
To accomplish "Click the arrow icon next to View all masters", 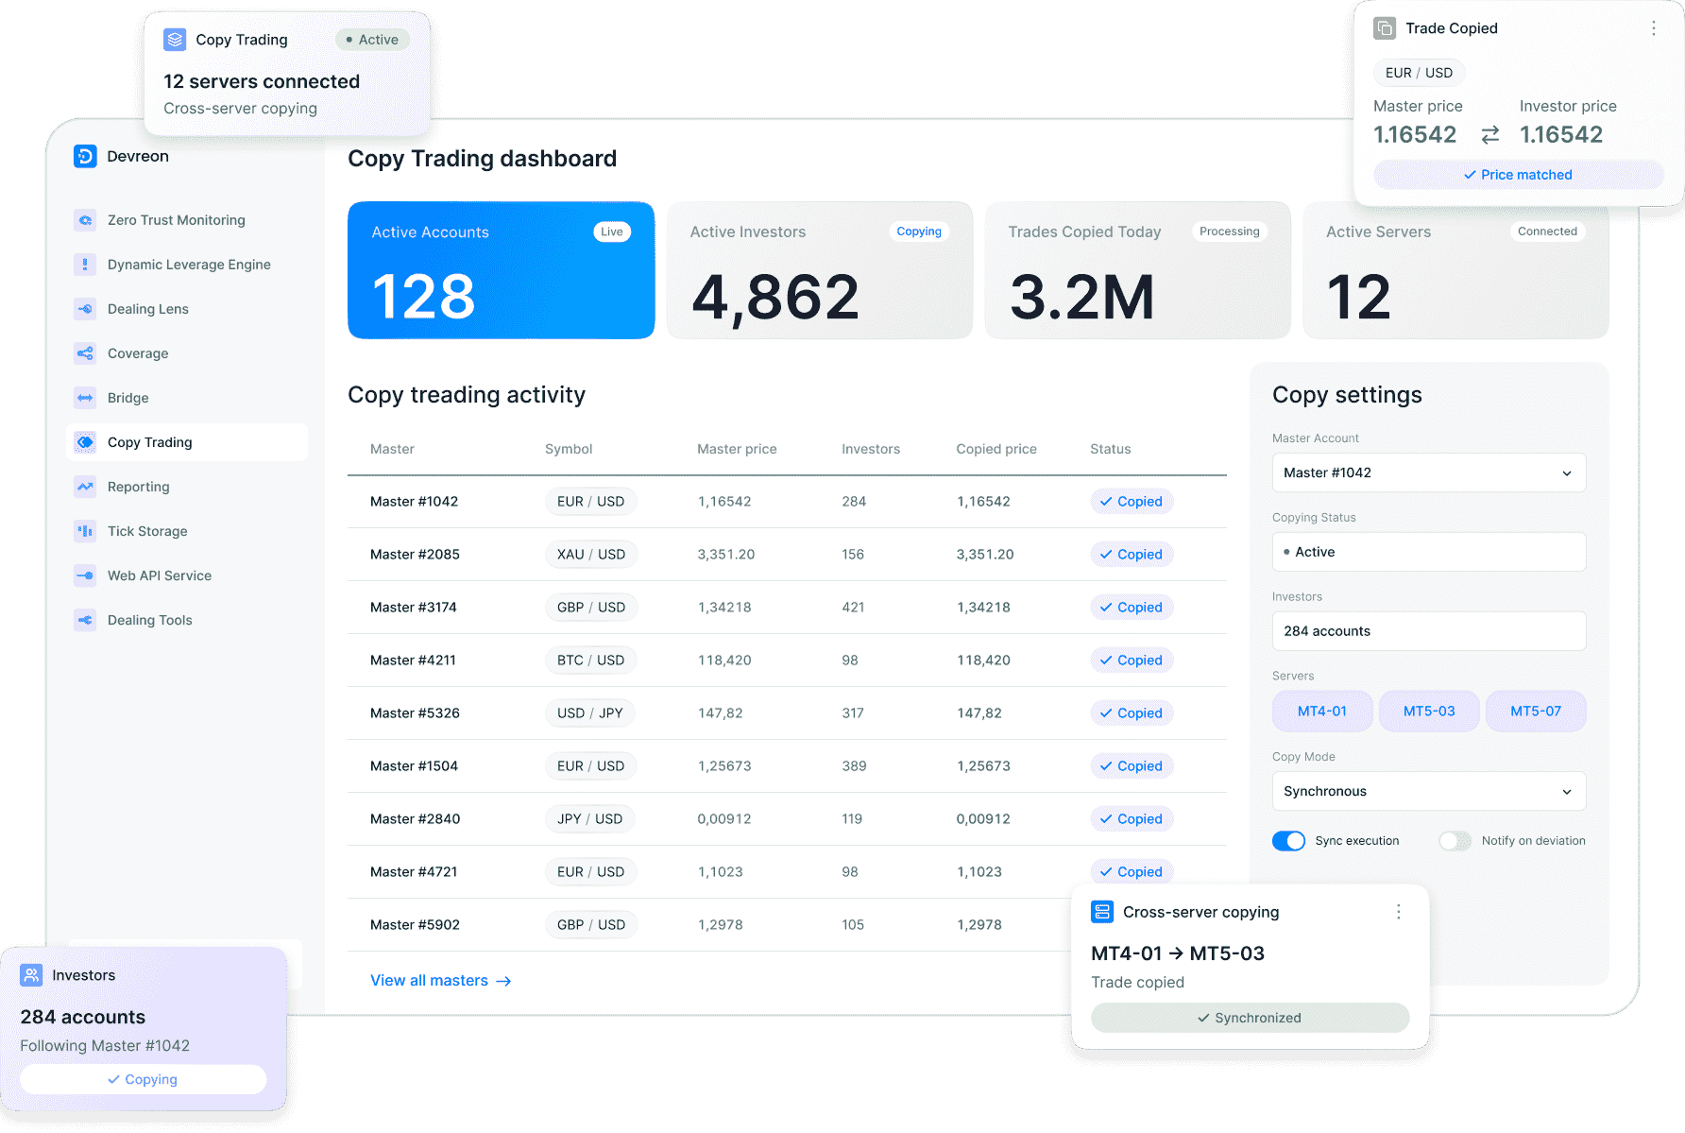I will 503,981.
